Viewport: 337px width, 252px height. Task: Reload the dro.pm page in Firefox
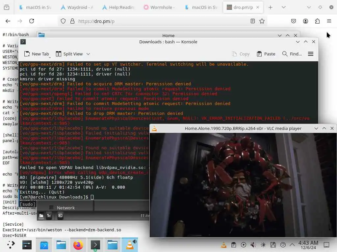pyautogui.click(x=32, y=21)
